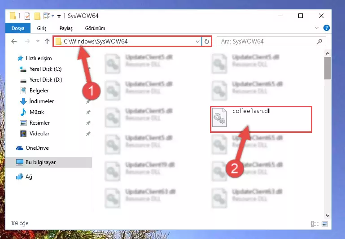Refresh the SysWOW64 folder
The width and height of the screenshot is (345, 239).
tap(207, 41)
